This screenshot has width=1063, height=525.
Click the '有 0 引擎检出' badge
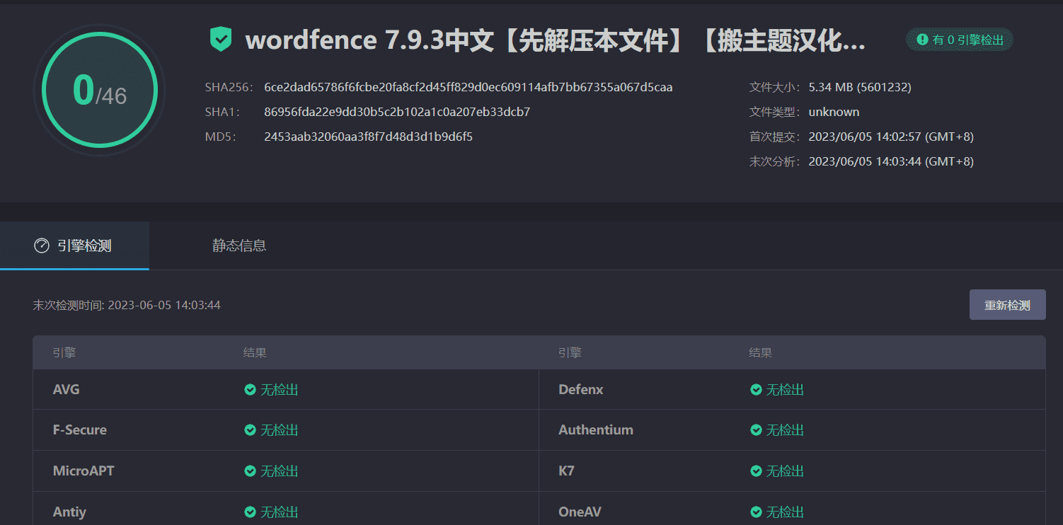point(960,40)
